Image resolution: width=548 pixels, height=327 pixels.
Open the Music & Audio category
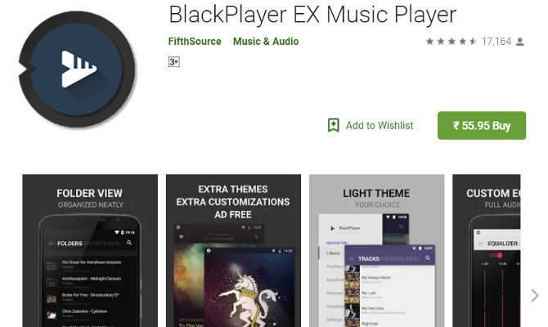pos(266,41)
